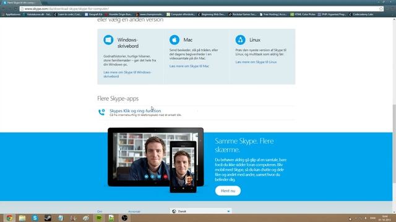Open Skypes Klik og ring-funktion link
The height and width of the screenshot is (222, 396).
click(135, 111)
